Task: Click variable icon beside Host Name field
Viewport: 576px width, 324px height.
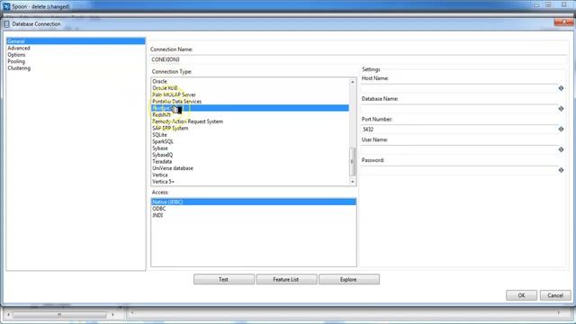Action: tap(561, 88)
